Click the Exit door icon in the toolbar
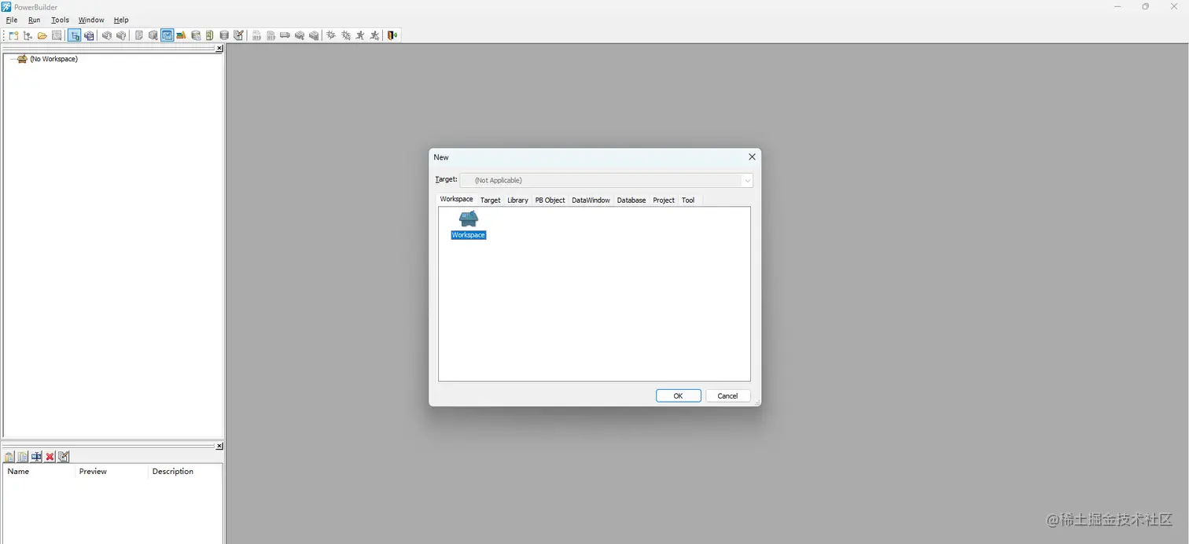Screen dimensions: 1189x544 [392, 35]
